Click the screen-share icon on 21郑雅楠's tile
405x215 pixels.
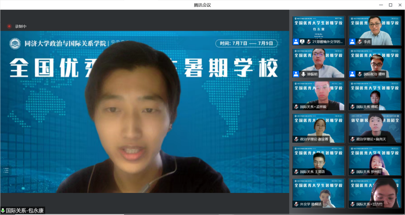click(302, 42)
